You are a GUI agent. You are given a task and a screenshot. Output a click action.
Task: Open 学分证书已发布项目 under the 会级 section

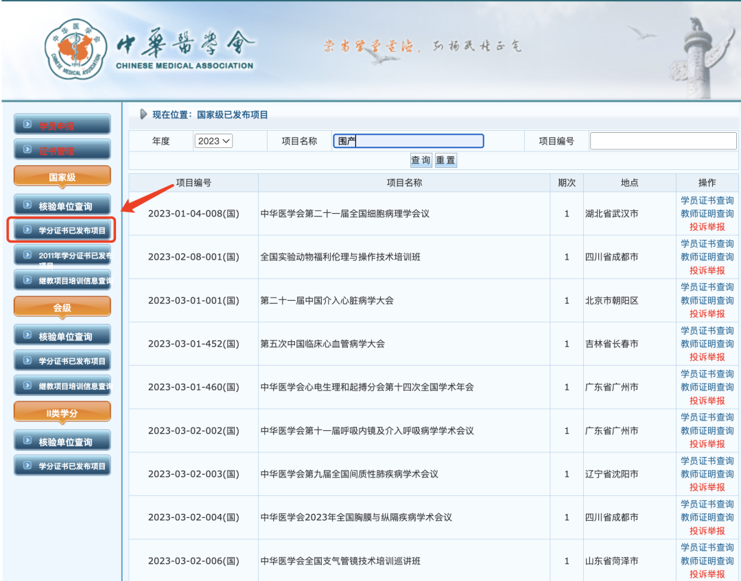coord(62,361)
